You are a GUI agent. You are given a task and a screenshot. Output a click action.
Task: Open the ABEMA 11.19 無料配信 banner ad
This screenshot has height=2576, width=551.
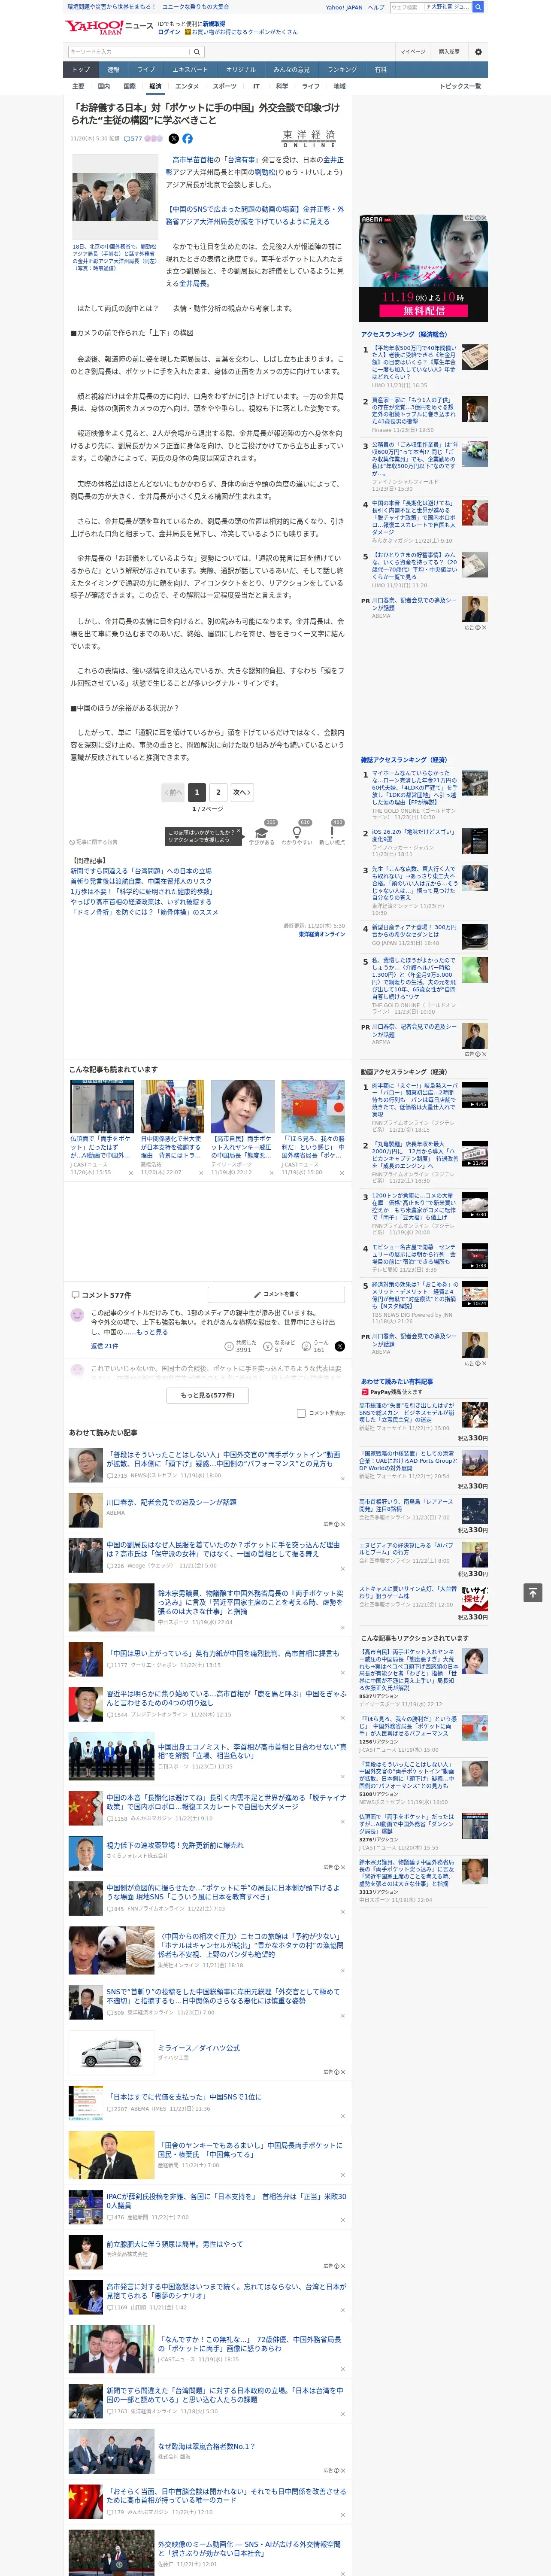(423, 267)
